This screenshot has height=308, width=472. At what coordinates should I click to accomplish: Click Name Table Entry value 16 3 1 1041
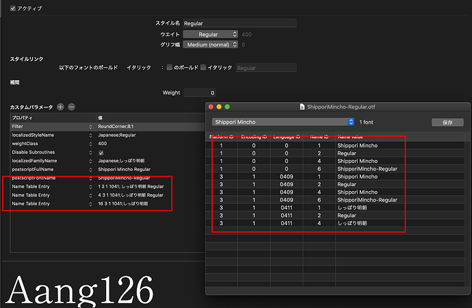coord(123,204)
